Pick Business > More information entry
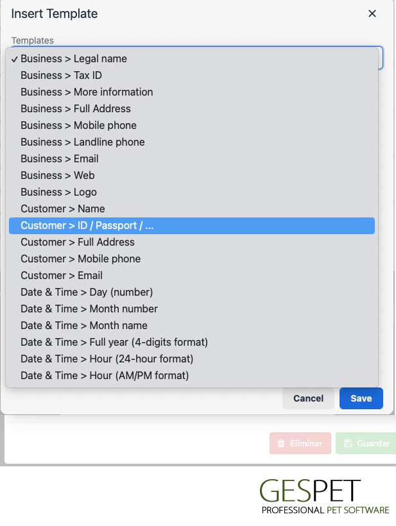Screen dimensions: 396x526 (192, 92)
